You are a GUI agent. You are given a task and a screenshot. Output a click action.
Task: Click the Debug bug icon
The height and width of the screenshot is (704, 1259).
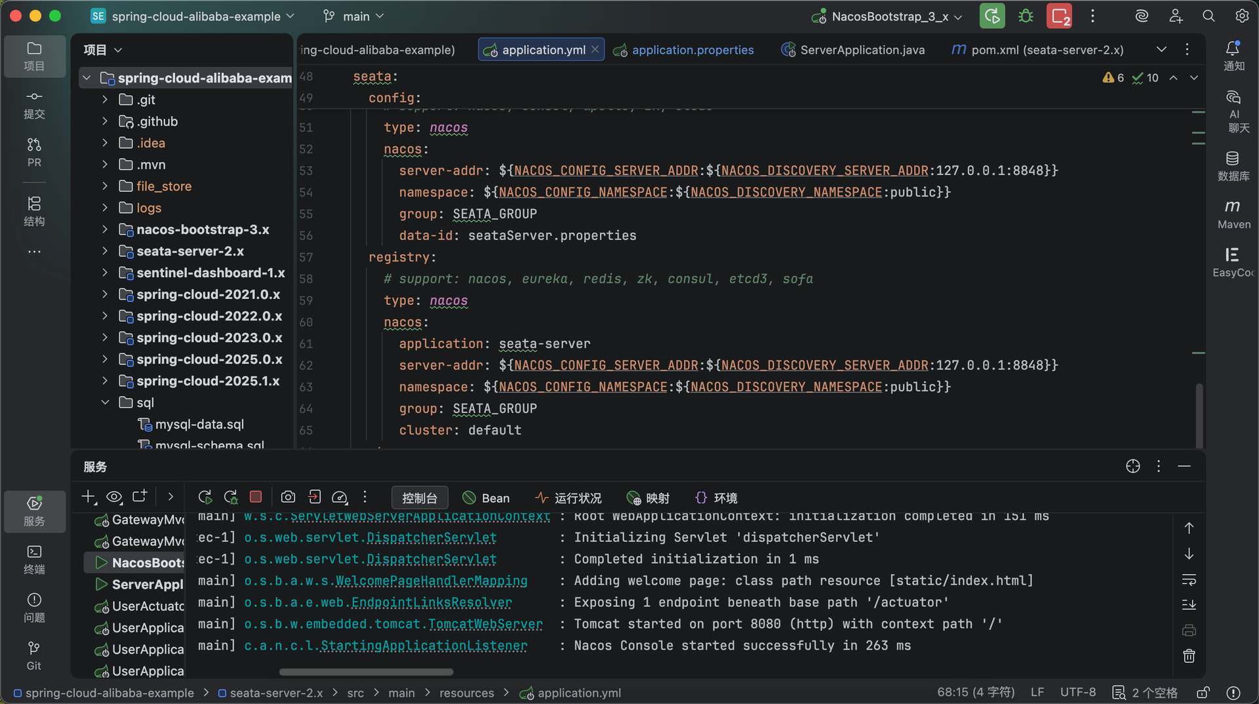click(1026, 16)
